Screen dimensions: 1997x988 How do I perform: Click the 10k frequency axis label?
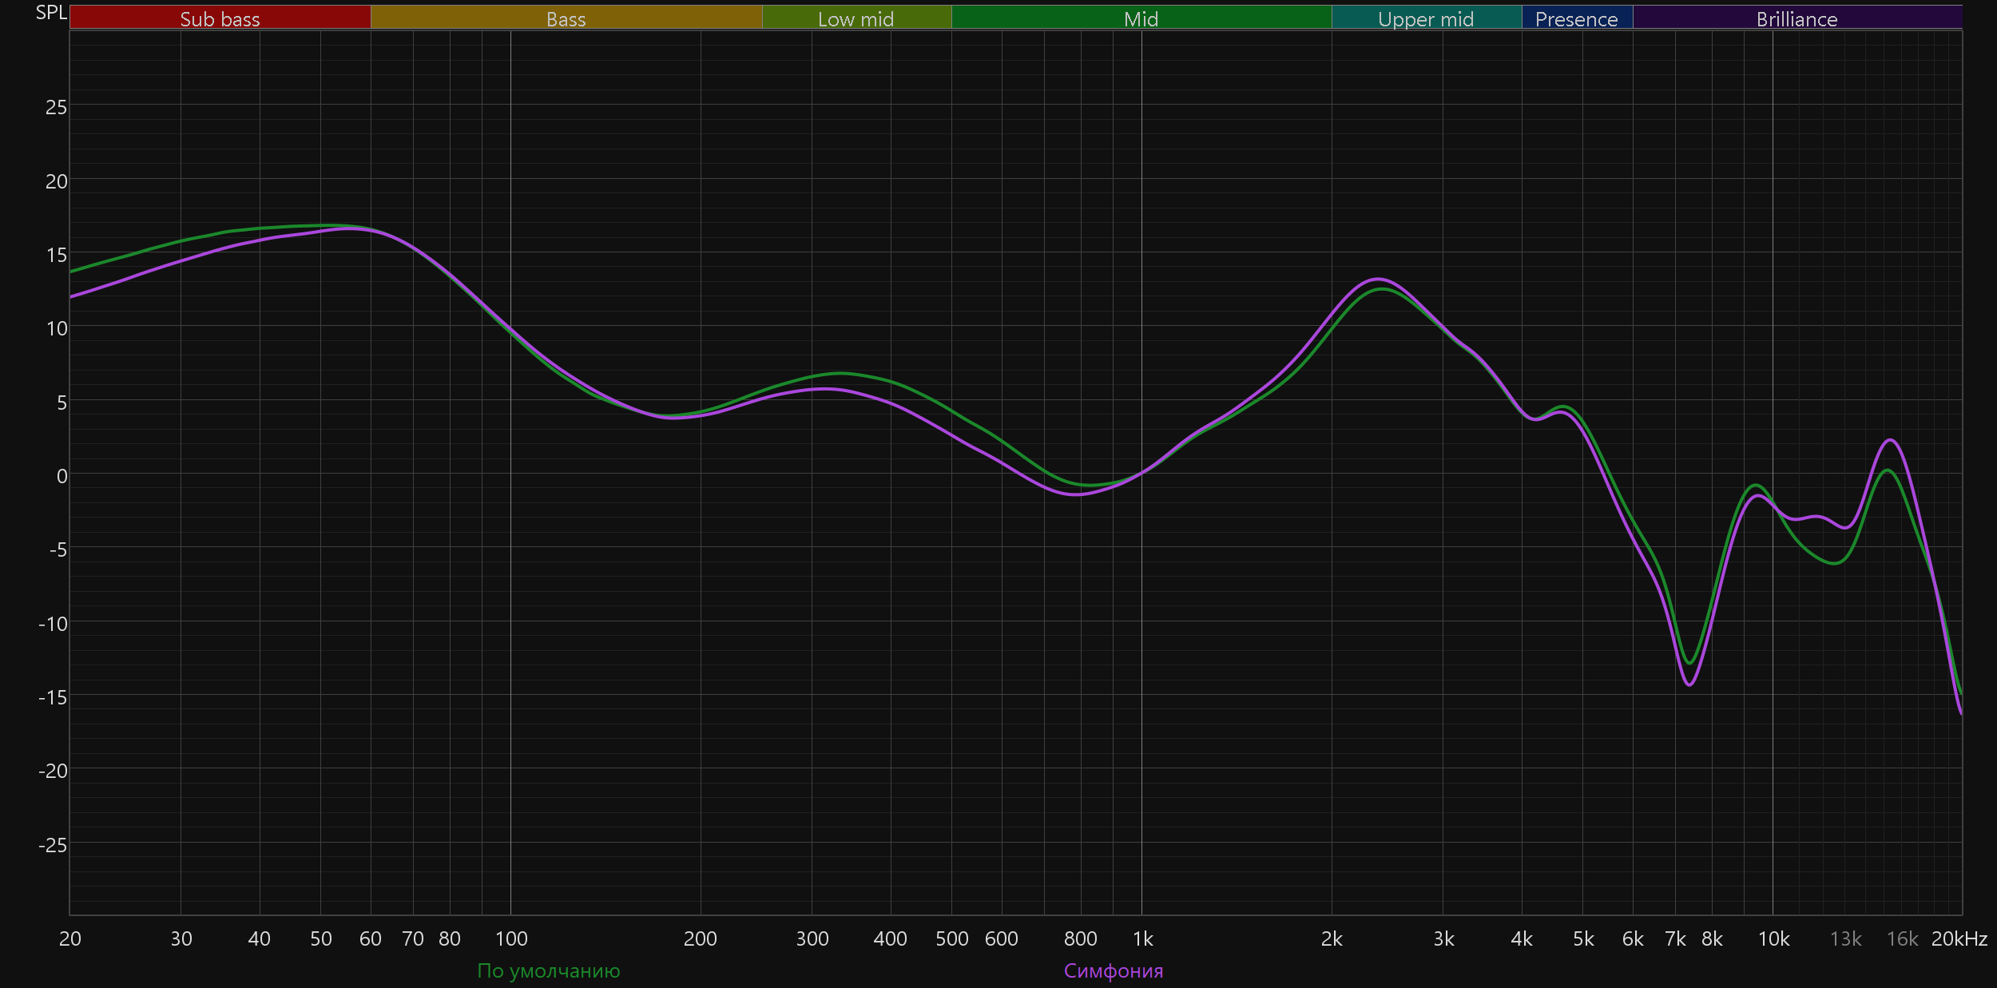[x=1773, y=938]
